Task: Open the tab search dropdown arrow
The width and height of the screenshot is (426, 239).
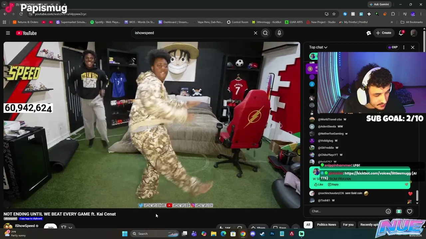Action: point(4,5)
